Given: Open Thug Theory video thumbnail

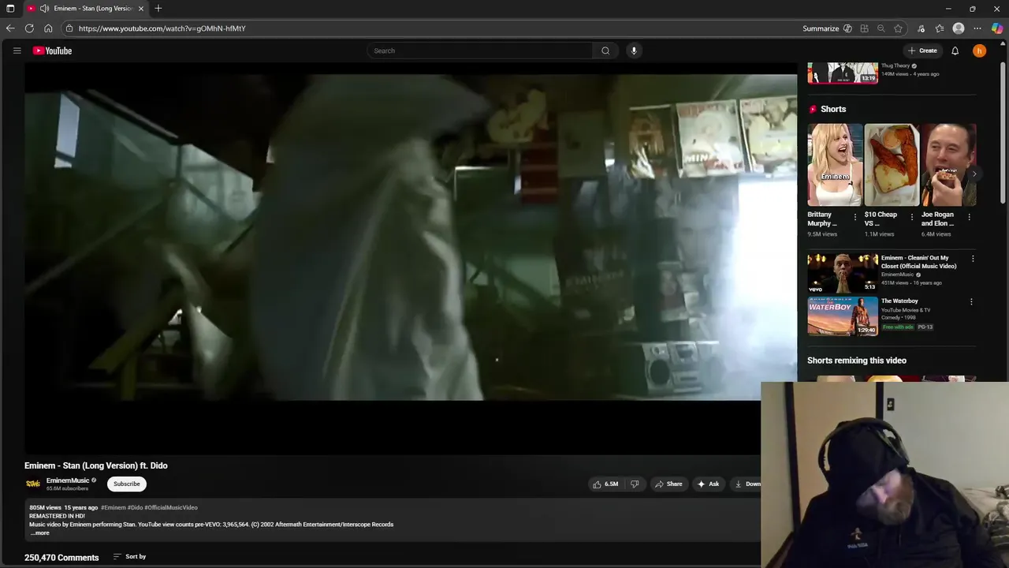Looking at the screenshot, I should click(x=843, y=73).
